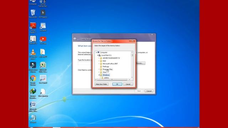Click the tree vertical scrollbar up arrow

tap(132, 52)
